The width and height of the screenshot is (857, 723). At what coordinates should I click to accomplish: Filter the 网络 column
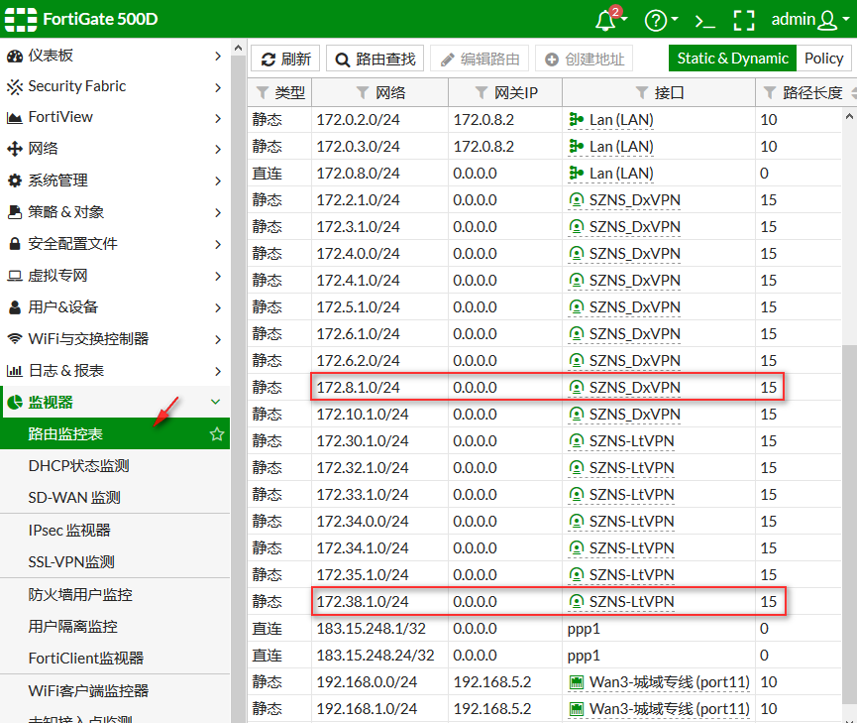pos(362,93)
